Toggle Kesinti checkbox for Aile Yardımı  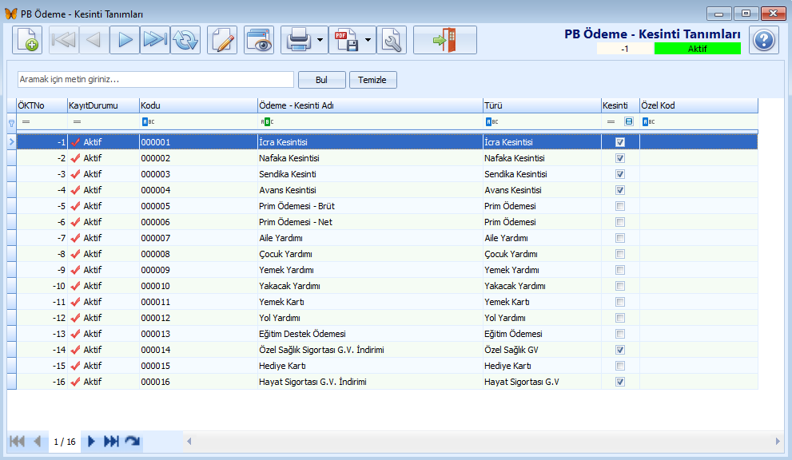620,238
